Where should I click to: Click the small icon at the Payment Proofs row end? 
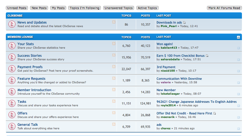click(x=238, y=71)
